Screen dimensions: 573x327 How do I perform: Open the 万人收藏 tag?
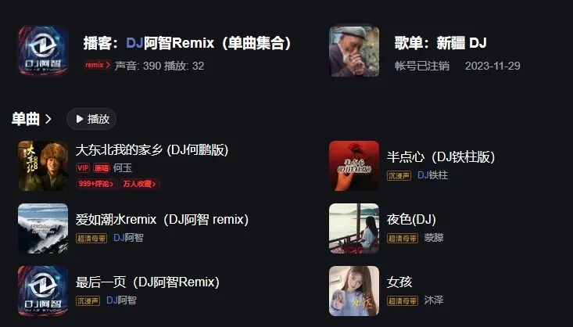[x=140, y=184]
